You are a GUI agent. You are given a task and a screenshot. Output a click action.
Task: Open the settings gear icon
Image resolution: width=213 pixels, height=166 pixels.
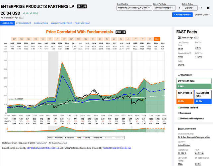tap(208, 8)
